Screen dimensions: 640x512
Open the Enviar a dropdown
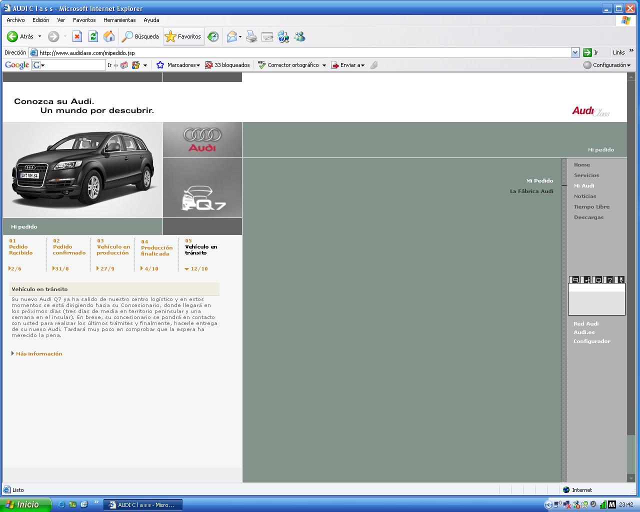click(x=348, y=65)
